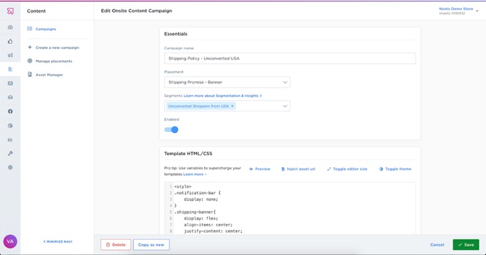Open the Nosto Demo Store account dropdown

click(x=459, y=11)
